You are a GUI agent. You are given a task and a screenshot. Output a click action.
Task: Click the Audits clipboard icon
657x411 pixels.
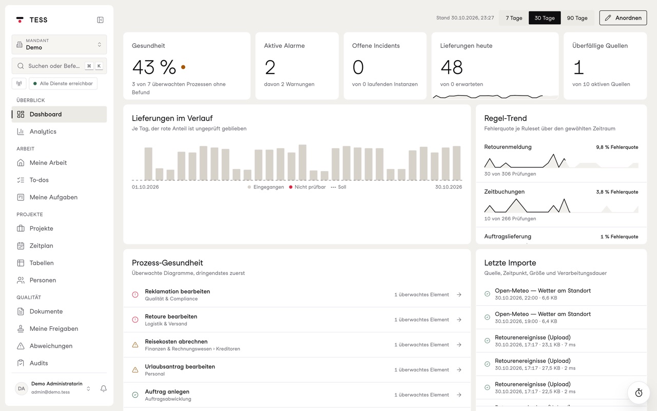pos(21,363)
